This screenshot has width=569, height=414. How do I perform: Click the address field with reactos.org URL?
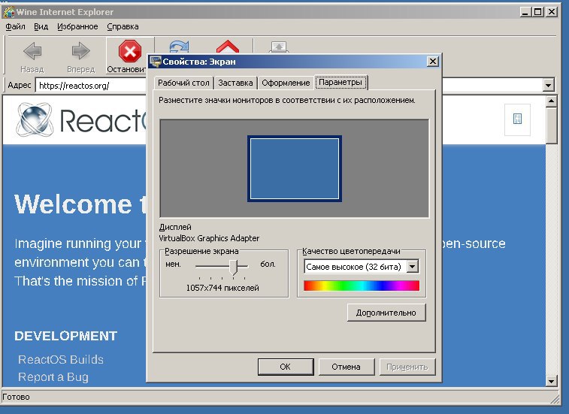[x=91, y=86]
